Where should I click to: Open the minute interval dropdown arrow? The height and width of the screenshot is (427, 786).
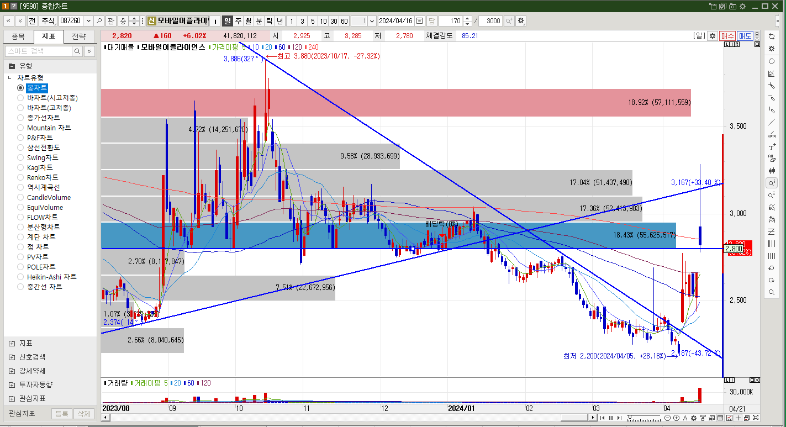pyautogui.click(x=372, y=21)
